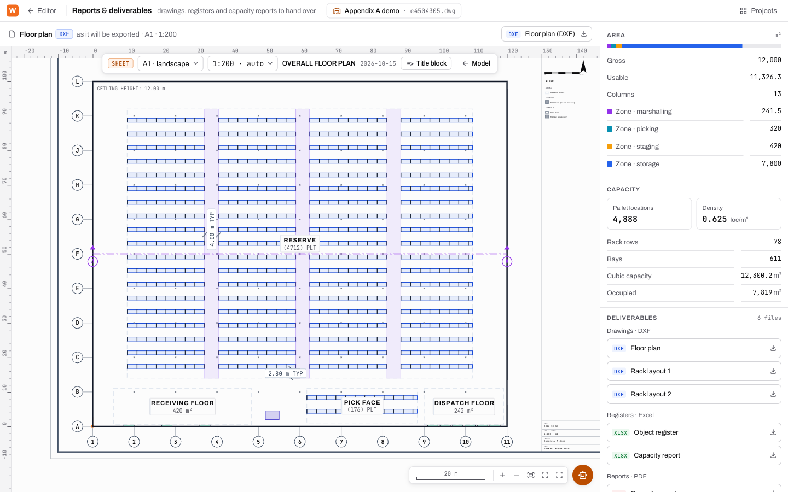Image resolution: width=788 pixels, height=492 pixels.
Task: Click the purple equipment box near column 5
Action: tap(273, 415)
